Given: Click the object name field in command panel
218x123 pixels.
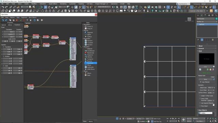Looking at the screenshot, I should tap(206, 19).
